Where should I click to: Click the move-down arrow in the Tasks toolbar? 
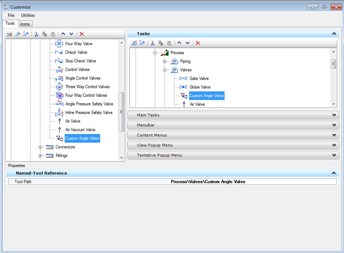[x=187, y=43]
